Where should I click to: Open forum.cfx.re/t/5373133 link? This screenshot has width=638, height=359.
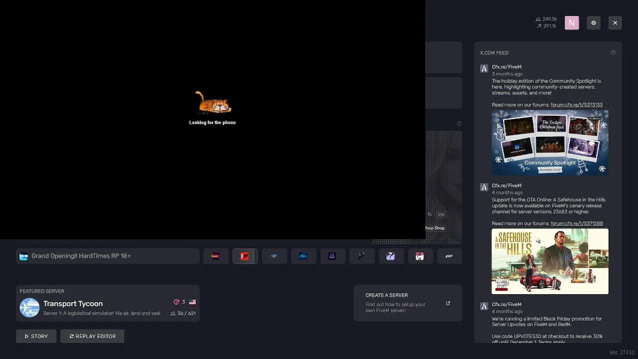[x=577, y=105]
